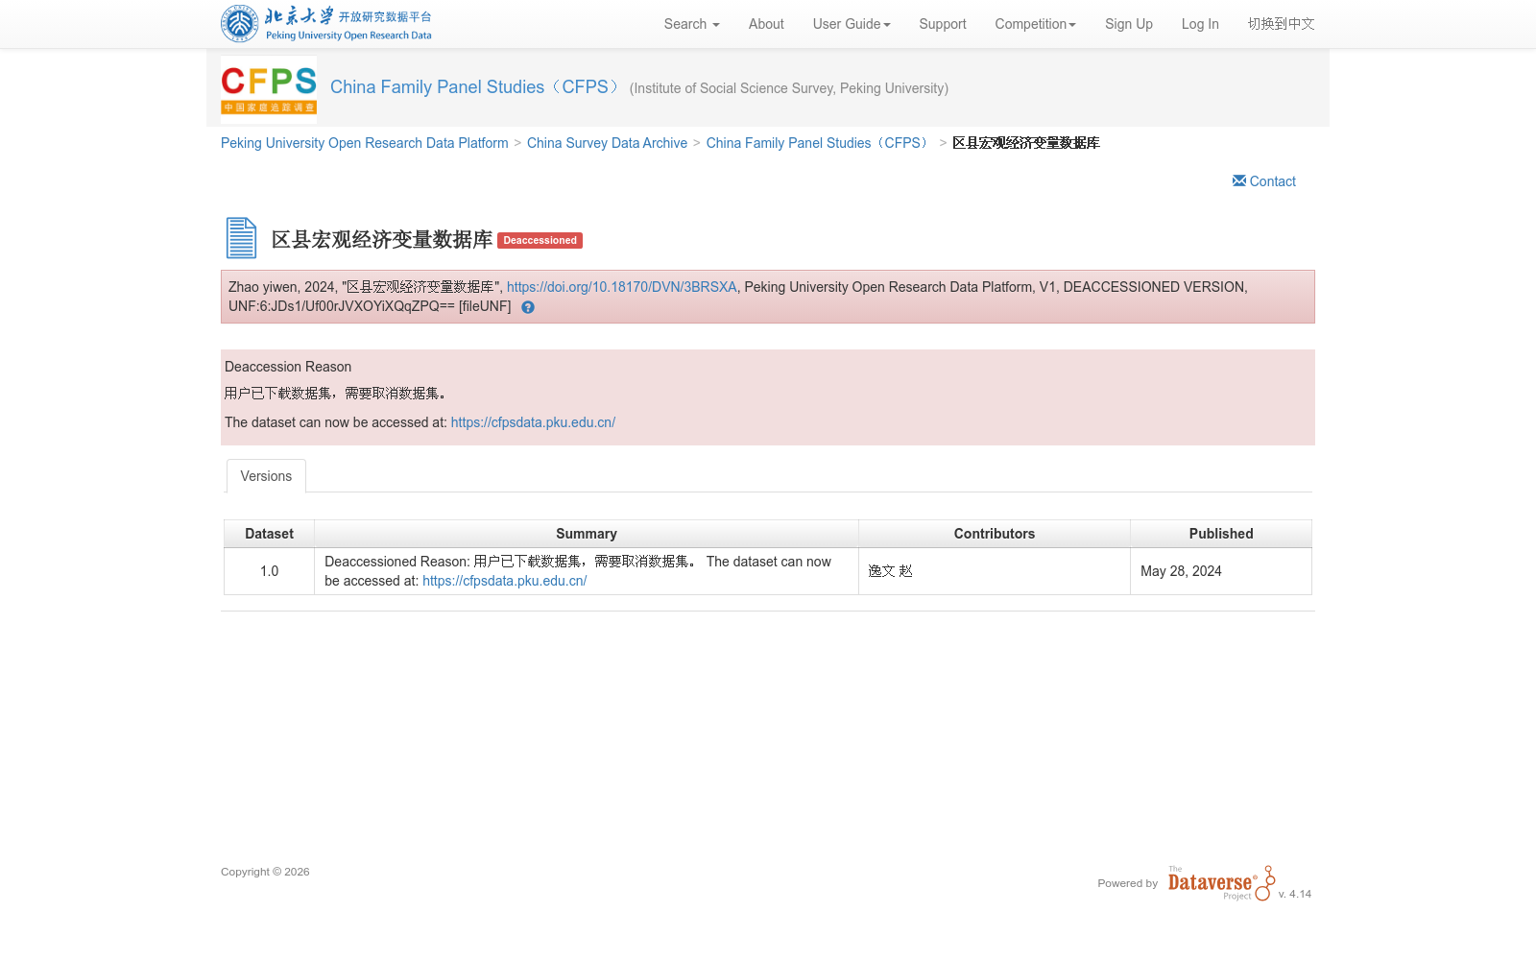Click the Contact envelope icon

tap(1239, 180)
